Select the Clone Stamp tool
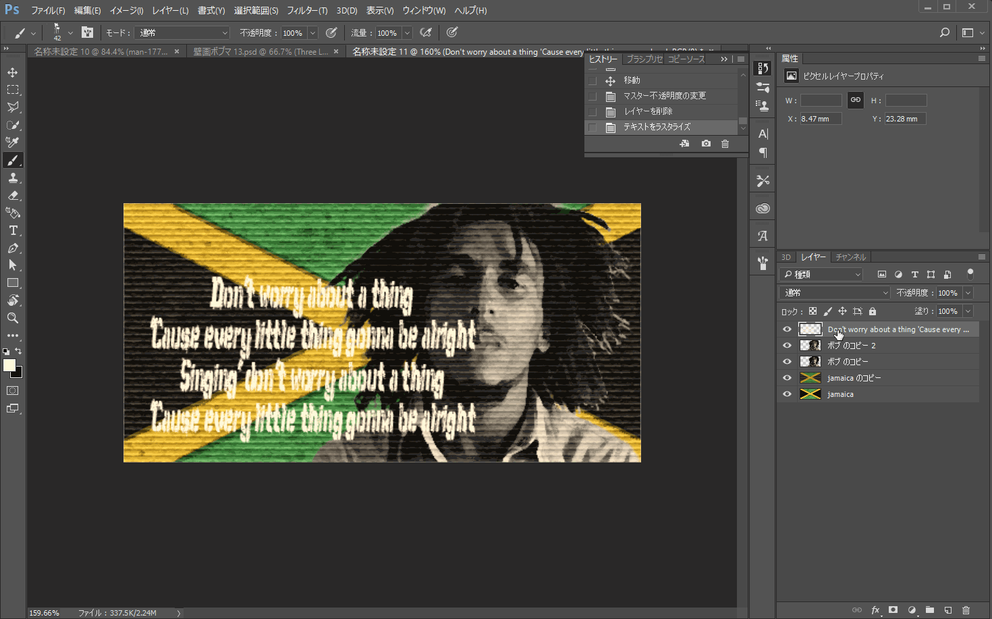Image resolution: width=992 pixels, height=619 pixels. pyautogui.click(x=13, y=178)
